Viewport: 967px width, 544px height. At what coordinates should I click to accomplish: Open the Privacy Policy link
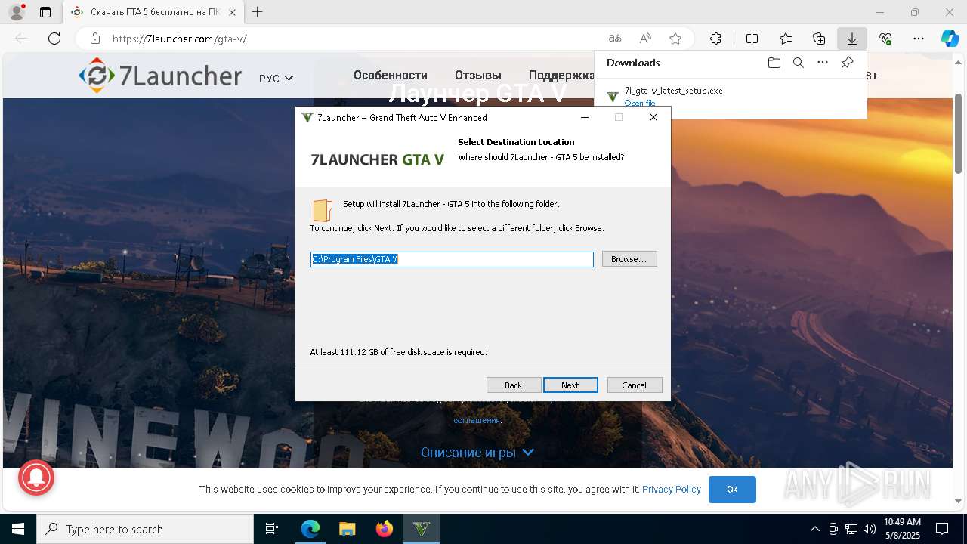click(x=672, y=490)
